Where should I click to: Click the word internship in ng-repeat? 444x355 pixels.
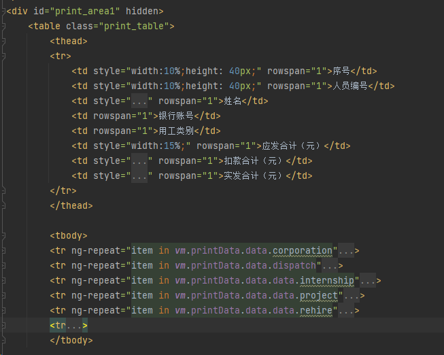point(327,280)
